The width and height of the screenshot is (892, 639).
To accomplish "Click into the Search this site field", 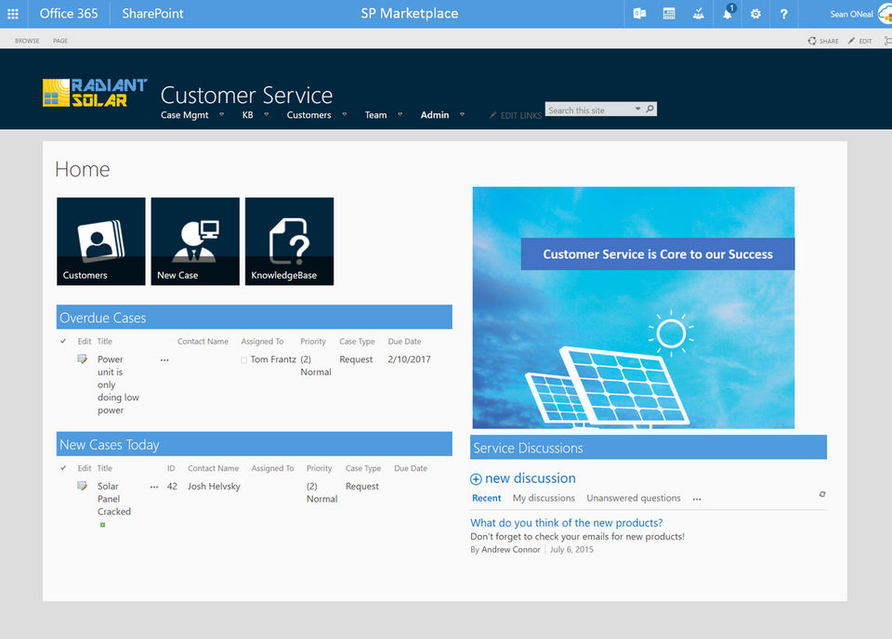I will 589,110.
